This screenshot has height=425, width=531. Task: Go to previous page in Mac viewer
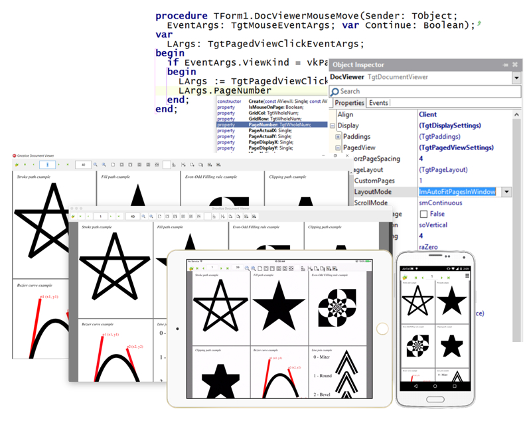(x=88, y=216)
